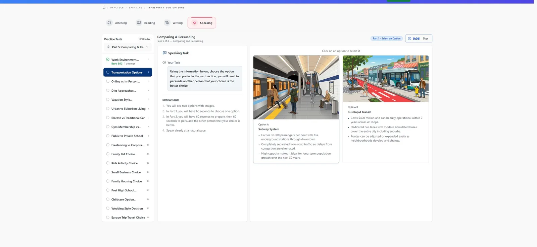Select the Family Pet Choice radio circle

(108, 154)
